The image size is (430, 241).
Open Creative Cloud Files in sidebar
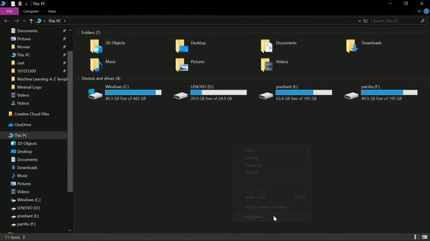coord(29,114)
